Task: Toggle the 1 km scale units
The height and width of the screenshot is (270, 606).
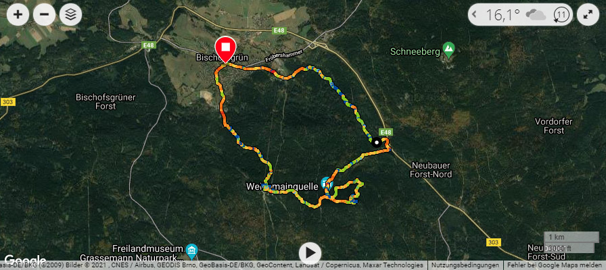Action: tap(569, 242)
